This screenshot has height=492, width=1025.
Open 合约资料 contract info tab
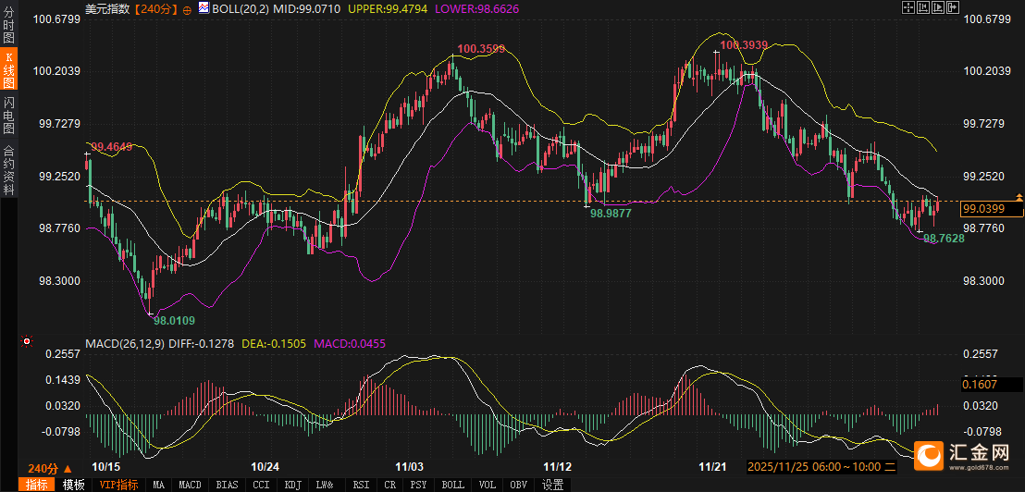8,170
